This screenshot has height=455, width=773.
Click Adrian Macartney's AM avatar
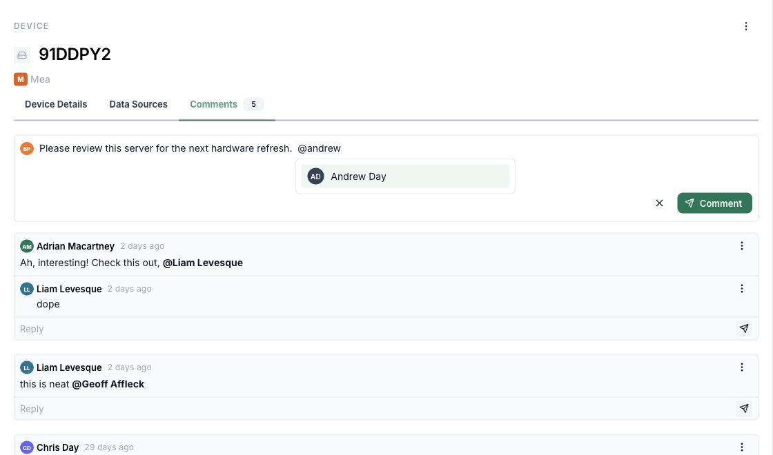click(27, 246)
